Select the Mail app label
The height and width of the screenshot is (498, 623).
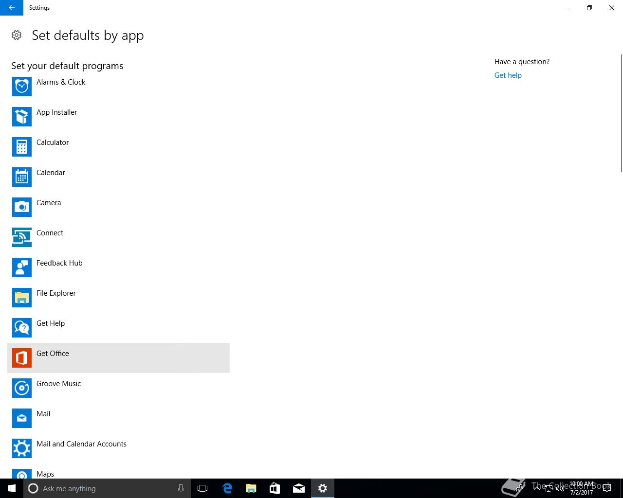(43, 414)
